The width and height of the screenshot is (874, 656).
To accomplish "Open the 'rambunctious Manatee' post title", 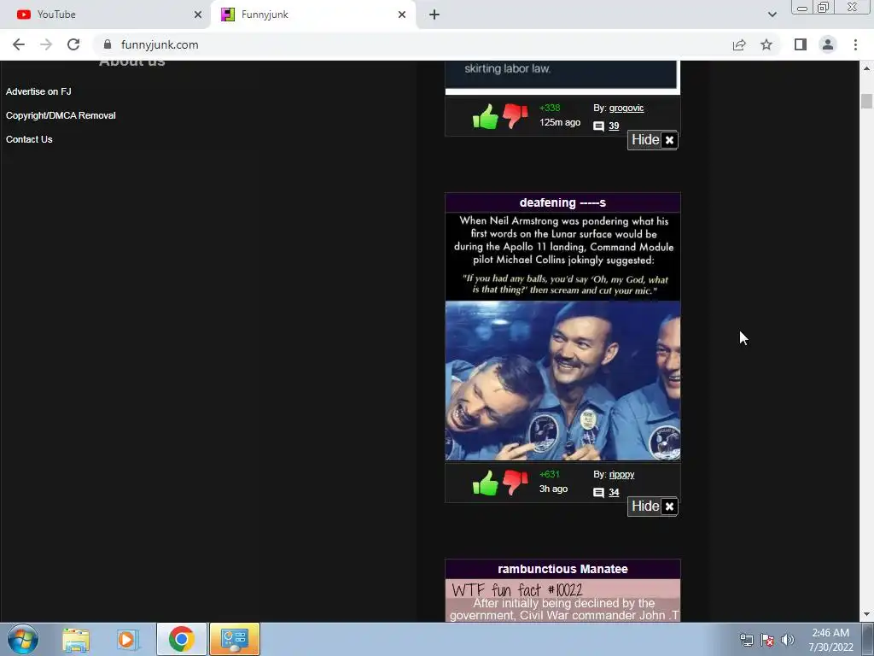I will 562,569.
